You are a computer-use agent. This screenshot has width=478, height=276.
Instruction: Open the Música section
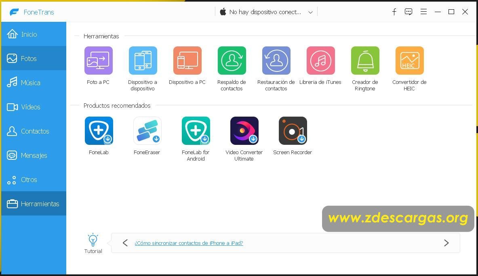tap(34, 82)
